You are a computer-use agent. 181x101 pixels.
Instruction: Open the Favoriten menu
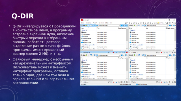101,23
